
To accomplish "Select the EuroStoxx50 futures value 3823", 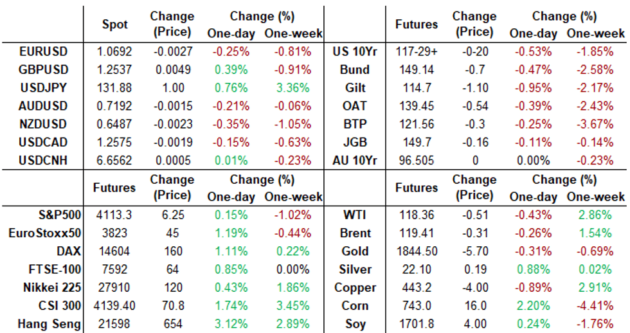I will tap(115, 233).
